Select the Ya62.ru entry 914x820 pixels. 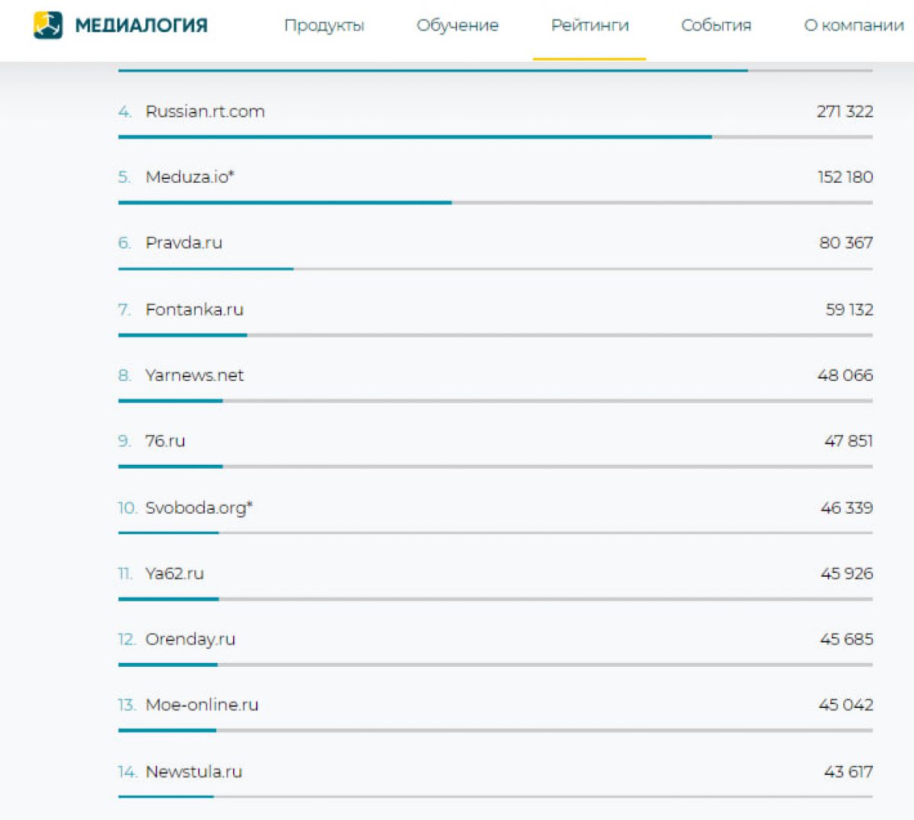pyautogui.click(x=174, y=573)
